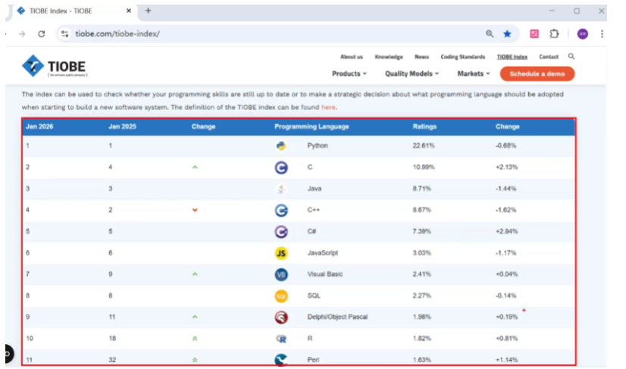Image resolution: width=626 pixels, height=369 pixels.
Task: Expand the Quality Models dropdown
Action: [412, 73]
